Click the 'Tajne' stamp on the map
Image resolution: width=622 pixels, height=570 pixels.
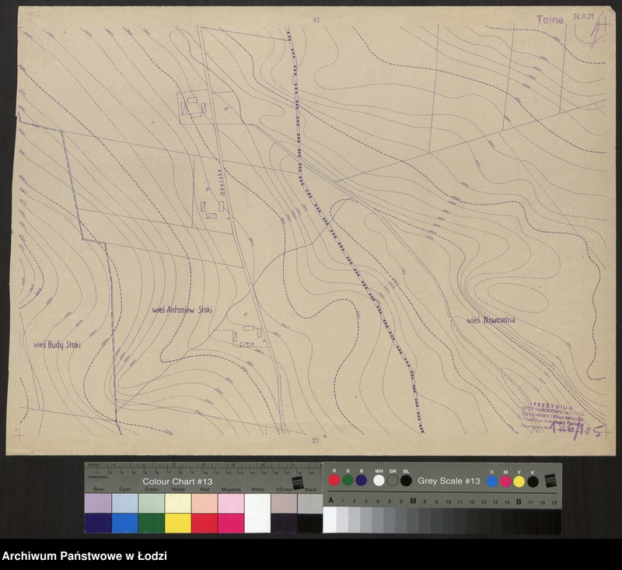550,20
